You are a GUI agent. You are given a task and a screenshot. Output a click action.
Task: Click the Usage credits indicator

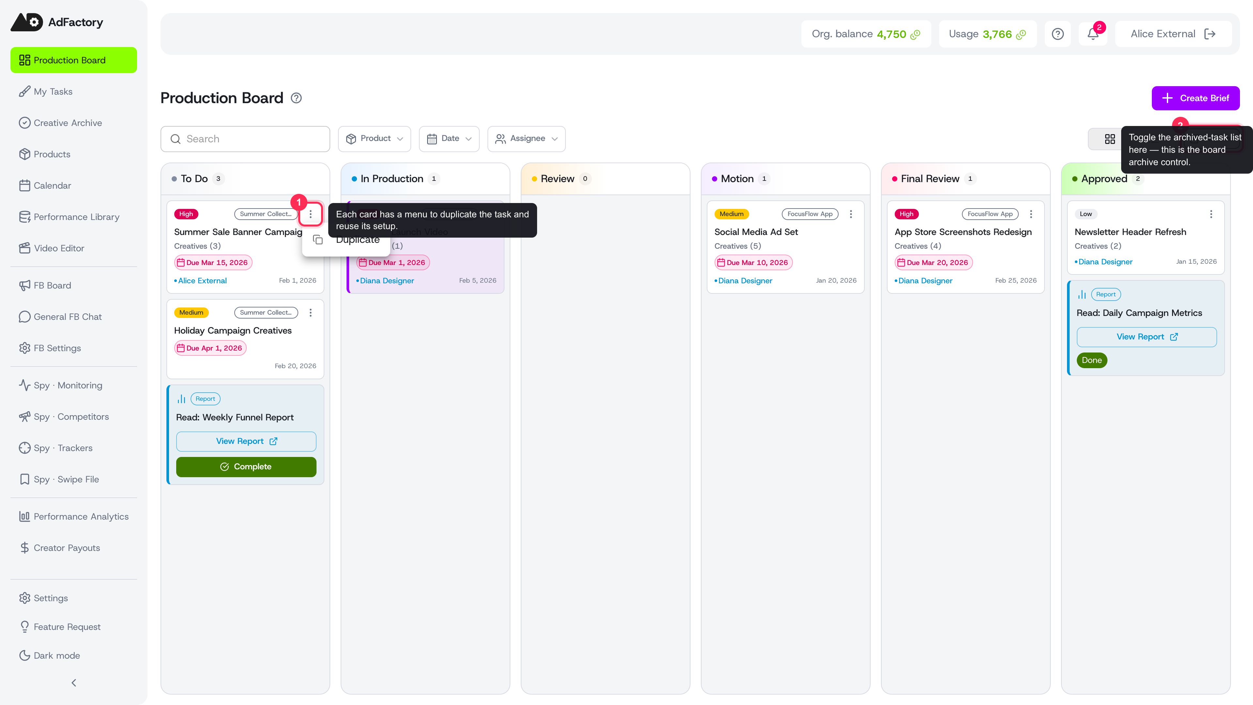987,34
